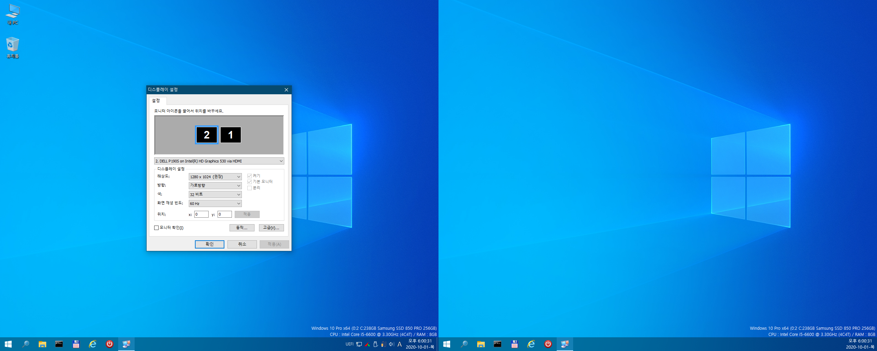The width and height of the screenshot is (877, 351).
Task: Open Internet Explorer on right monitor taskbar
Action: (x=531, y=344)
